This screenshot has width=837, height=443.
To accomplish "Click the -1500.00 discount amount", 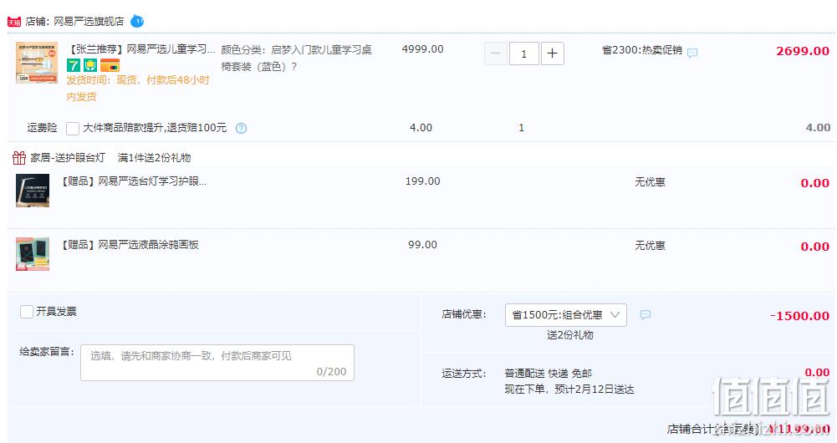I will (x=799, y=316).
